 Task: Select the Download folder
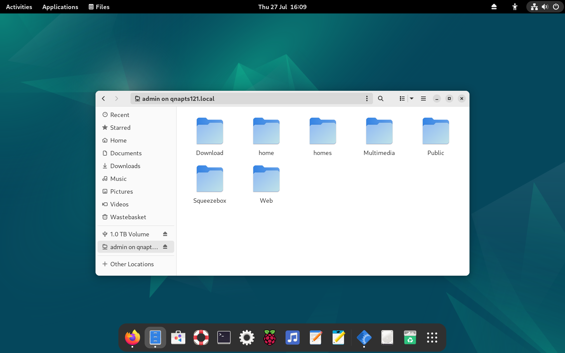pos(210,137)
